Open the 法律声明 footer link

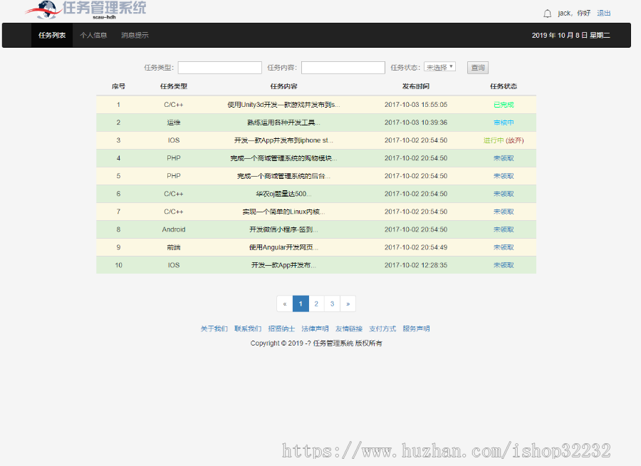coord(314,328)
